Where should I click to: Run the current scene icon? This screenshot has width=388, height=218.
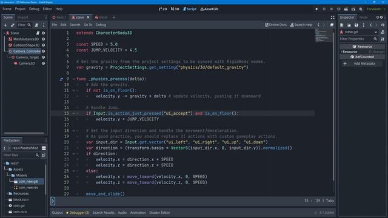tap(346, 9)
